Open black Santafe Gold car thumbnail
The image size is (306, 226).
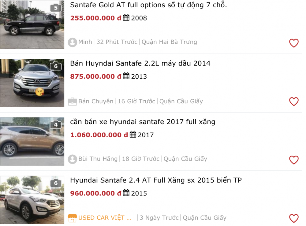click(32, 24)
